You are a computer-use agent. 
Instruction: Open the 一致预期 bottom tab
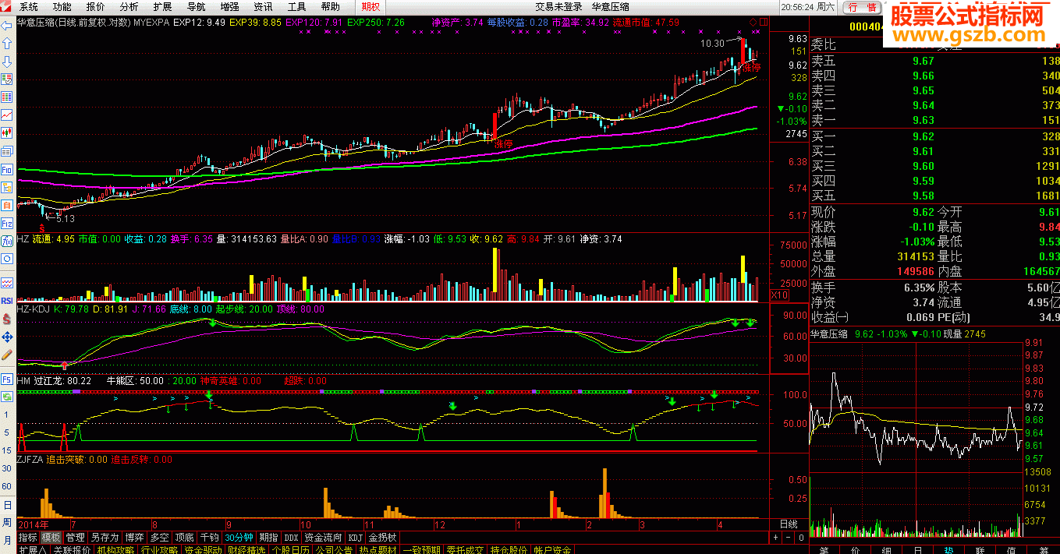(421, 549)
